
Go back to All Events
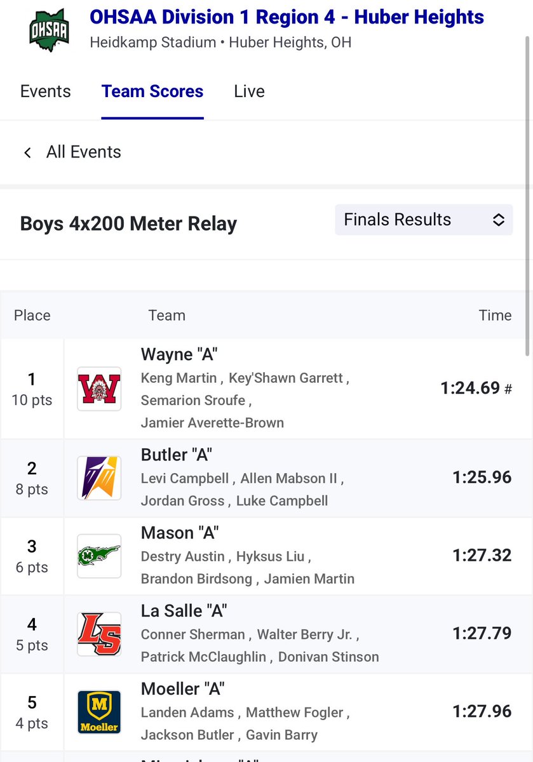click(x=83, y=152)
